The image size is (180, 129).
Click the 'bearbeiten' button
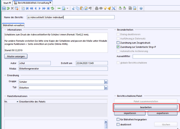coord(146,107)
